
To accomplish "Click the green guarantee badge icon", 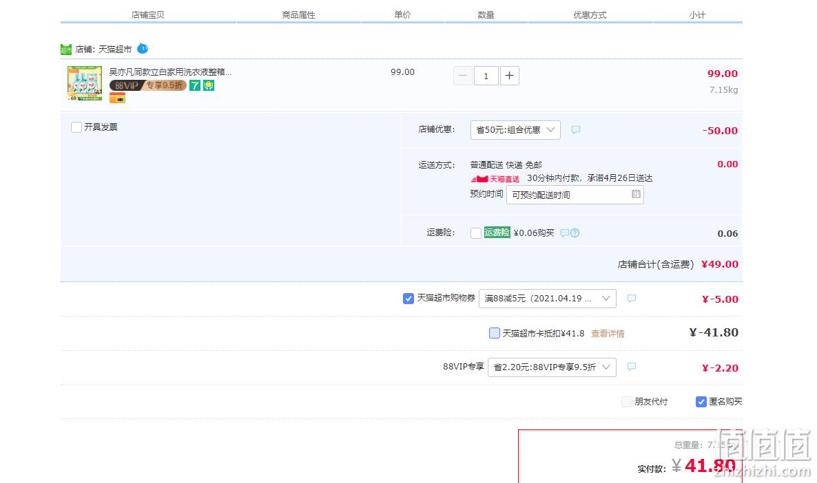I will pos(209,85).
